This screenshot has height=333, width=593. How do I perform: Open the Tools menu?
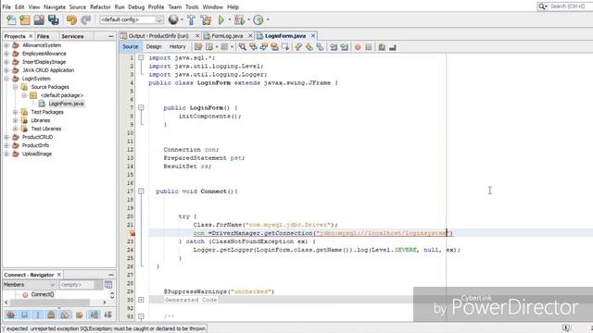point(192,6)
